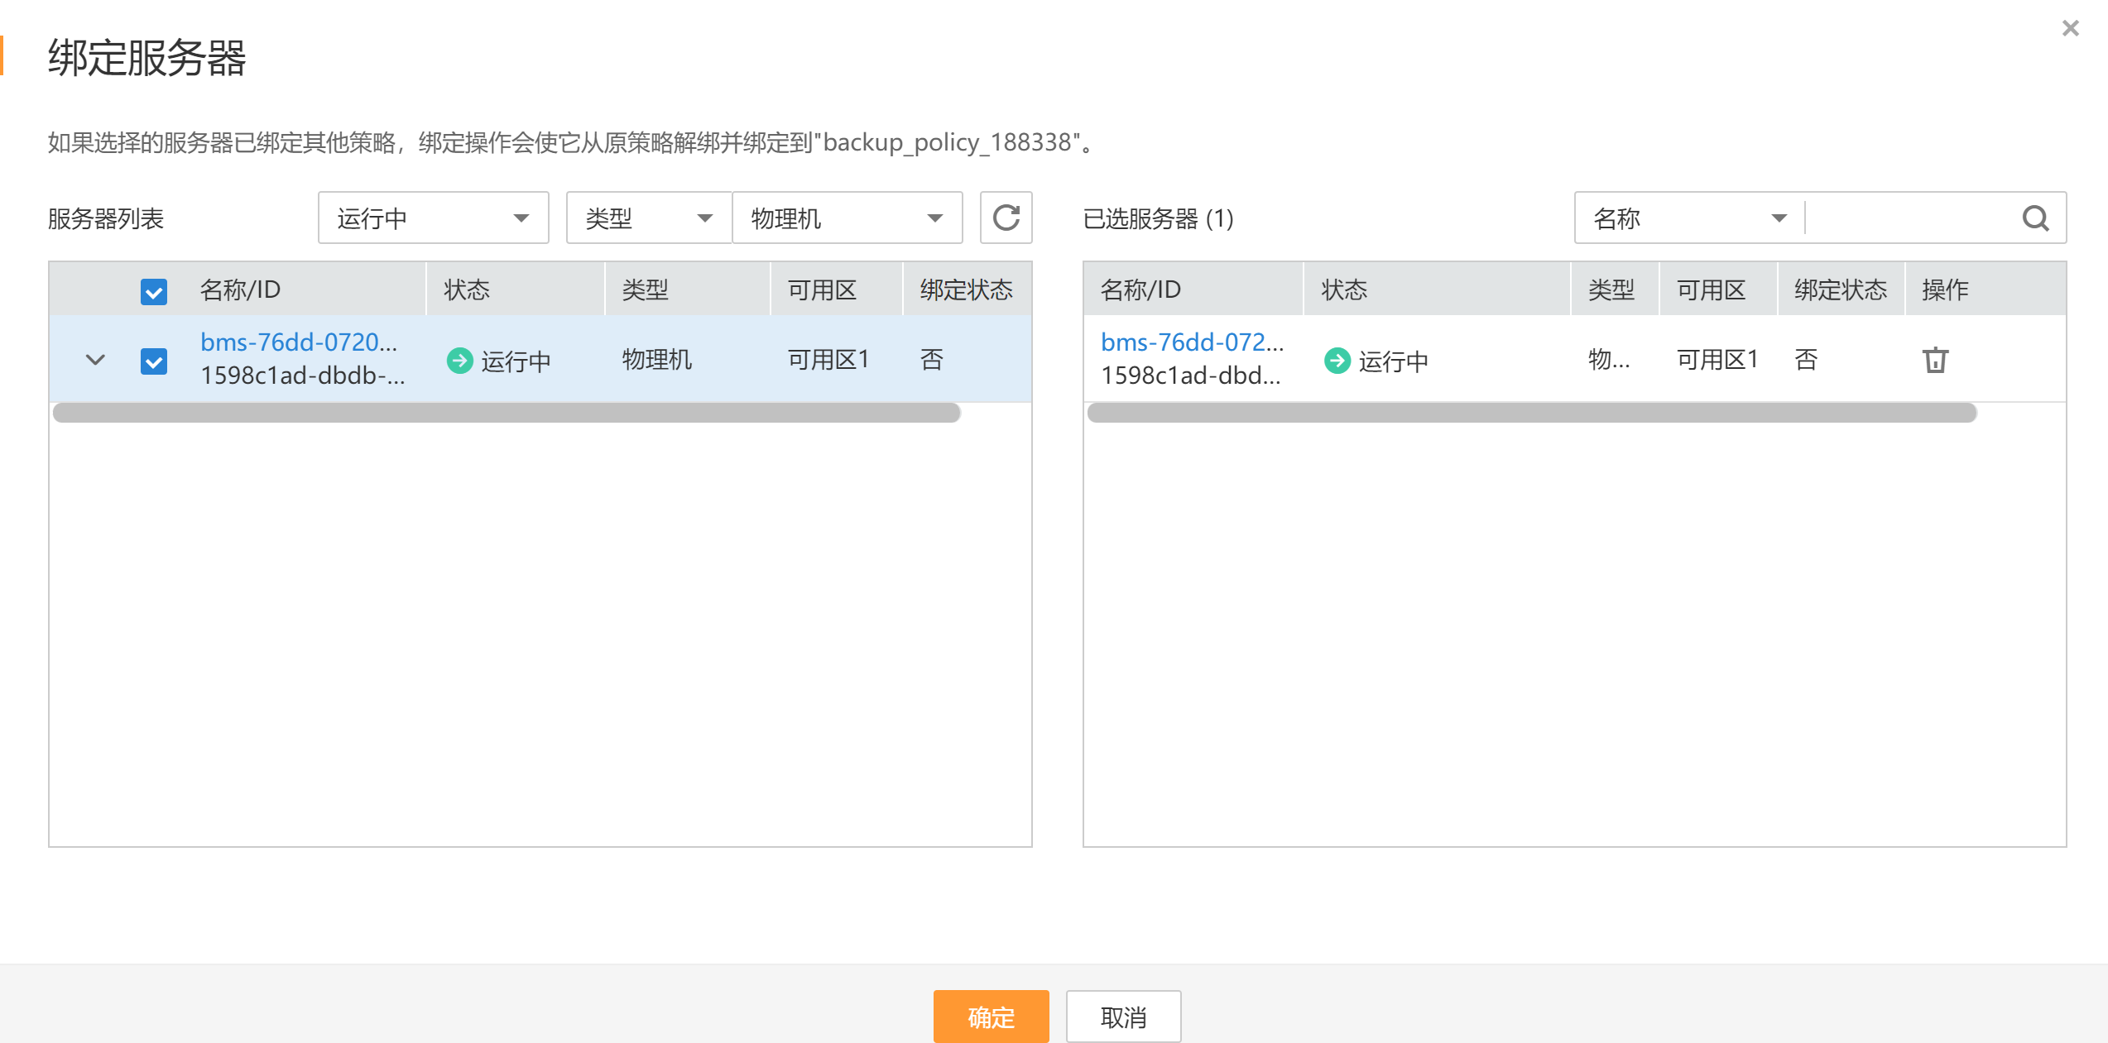This screenshot has height=1043, width=2108.
Task: Click 名称/ID header in selected servers
Action: tap(1140, 289)
